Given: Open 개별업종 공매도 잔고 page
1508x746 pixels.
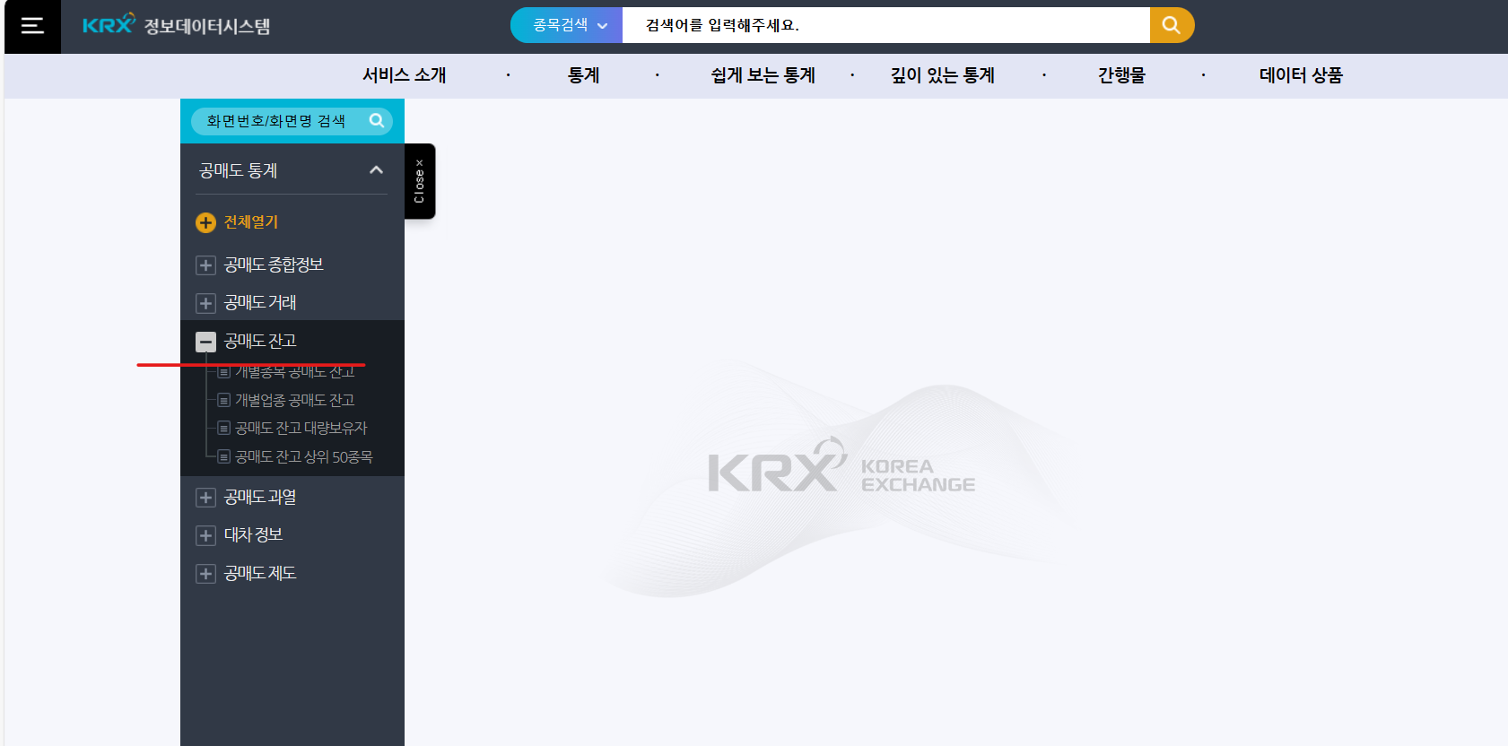Looking at the screenshot, I should (294, 400).
